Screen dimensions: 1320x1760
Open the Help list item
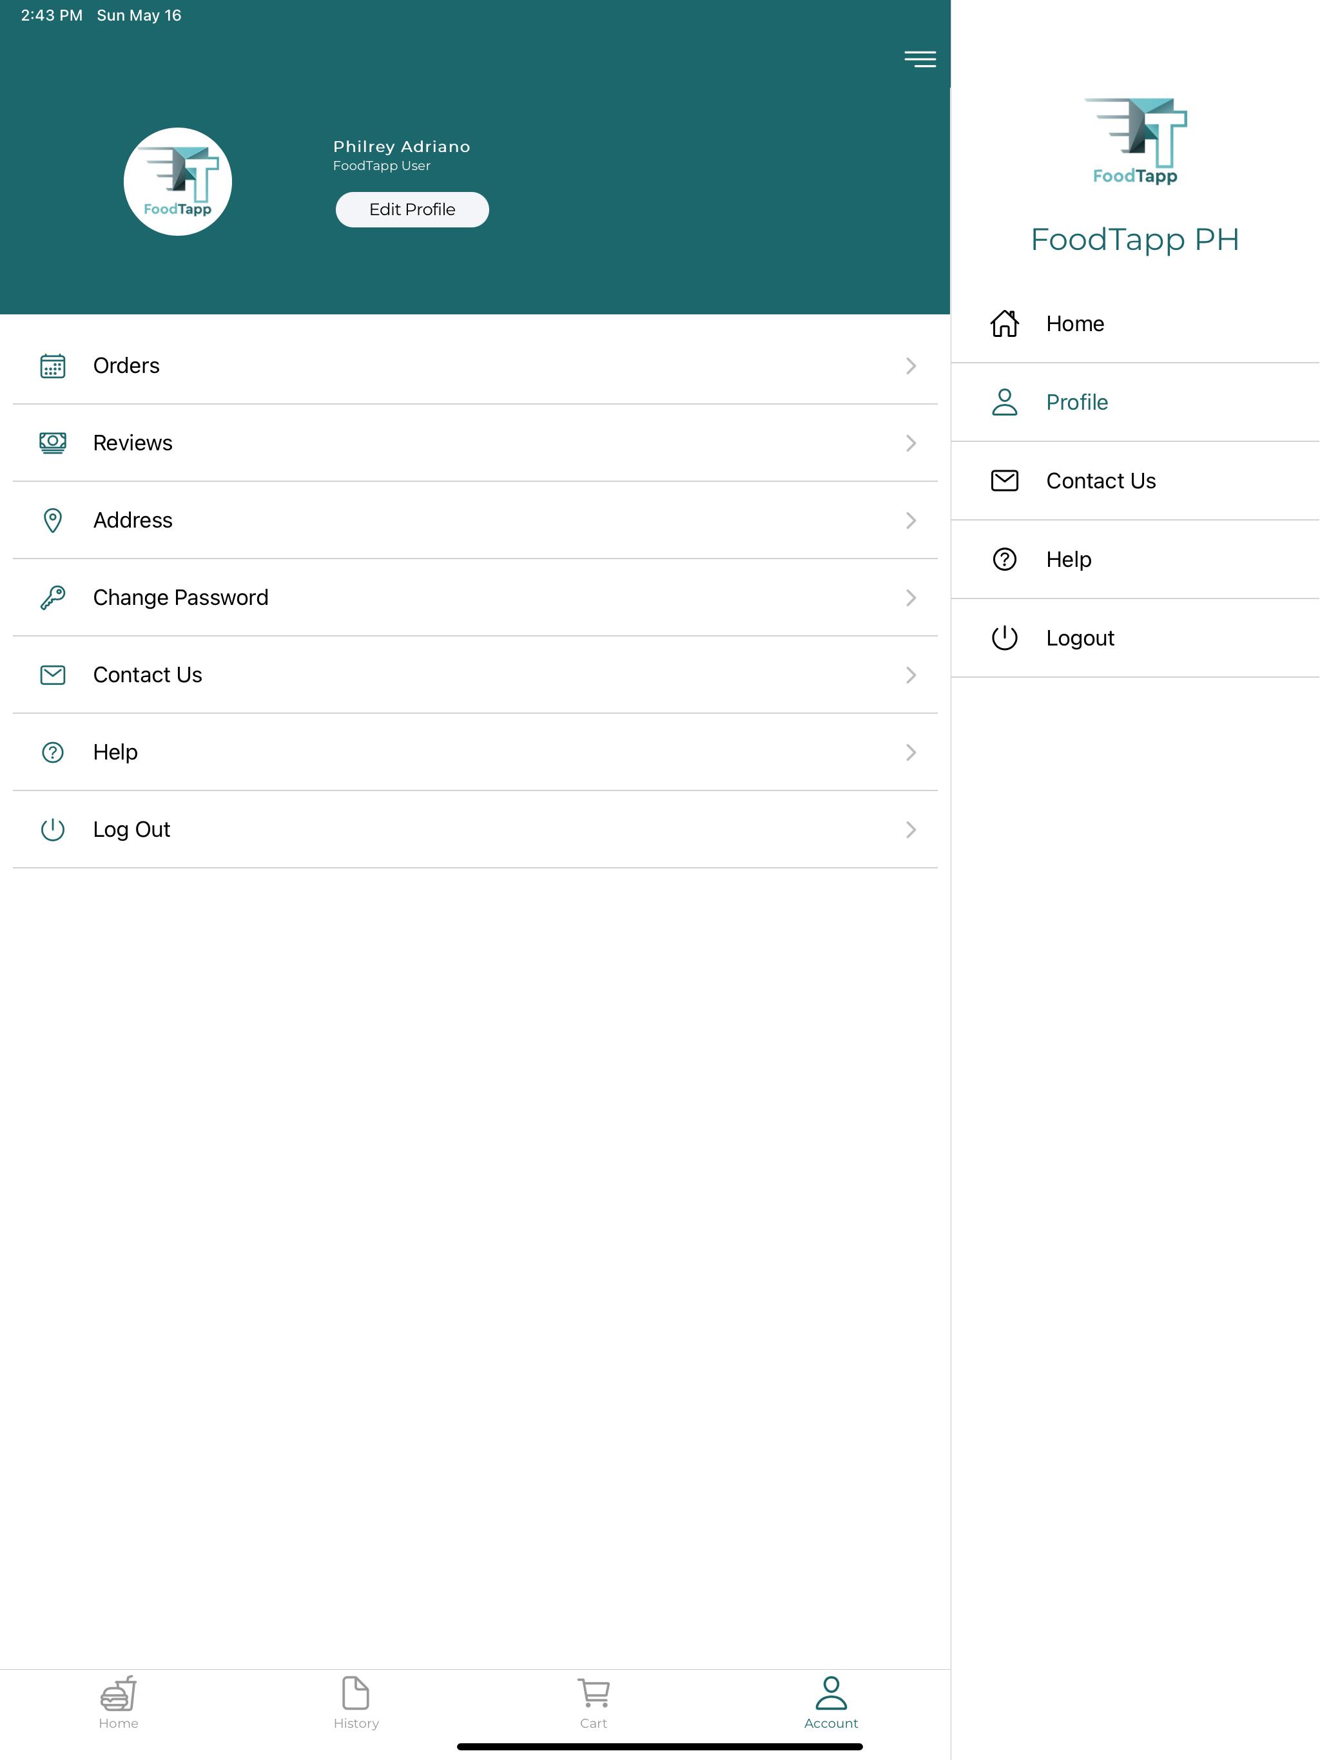(x=475, y=752)
